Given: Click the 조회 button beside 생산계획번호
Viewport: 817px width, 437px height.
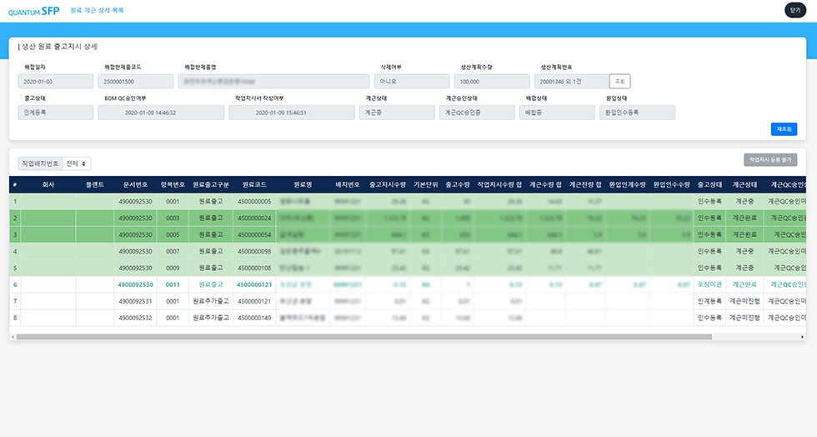Looking at the screenshot, I should pyautogui.click(x=619, y=81).
